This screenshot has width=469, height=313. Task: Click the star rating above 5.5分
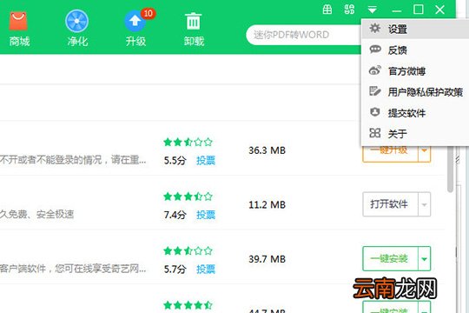(x=188, y=142)
